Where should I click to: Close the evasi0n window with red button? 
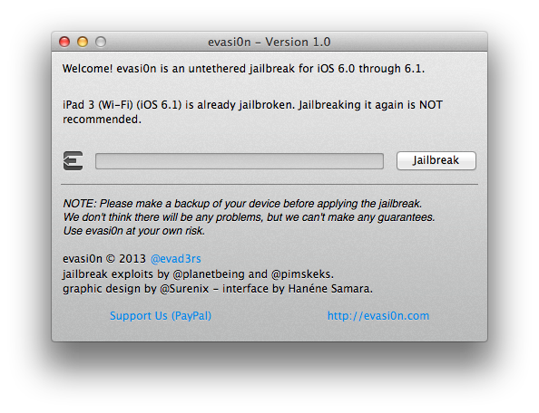pyautogui.click(x=64, y=42)
